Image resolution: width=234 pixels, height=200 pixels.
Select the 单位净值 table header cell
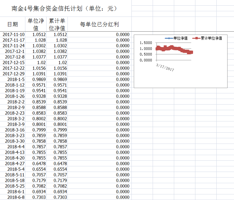click(36, 24)
